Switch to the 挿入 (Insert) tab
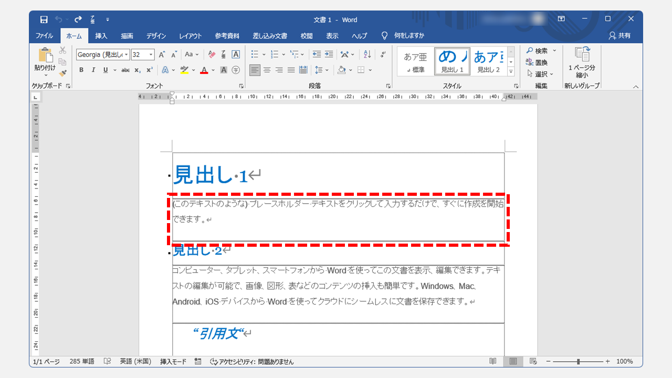 [x=101, y=36]
